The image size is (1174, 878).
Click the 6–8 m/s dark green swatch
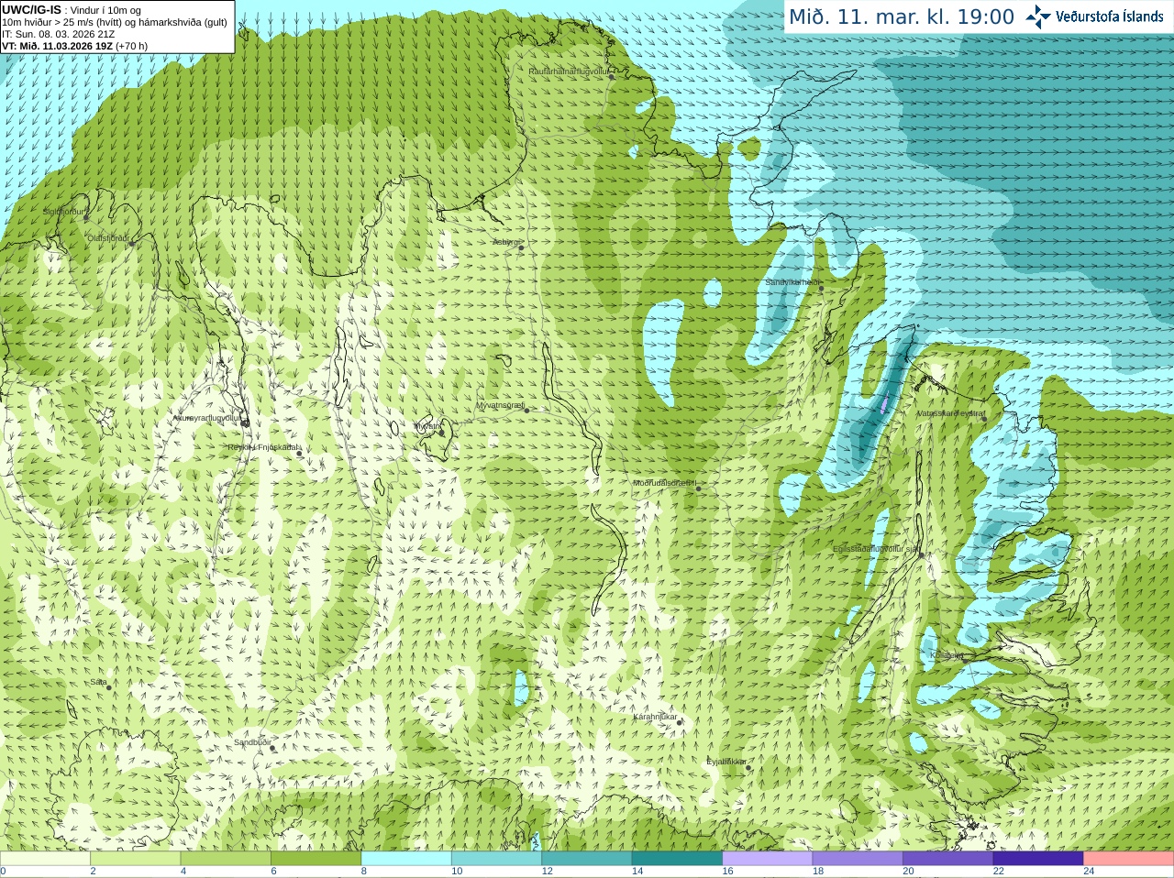(316, 859)
